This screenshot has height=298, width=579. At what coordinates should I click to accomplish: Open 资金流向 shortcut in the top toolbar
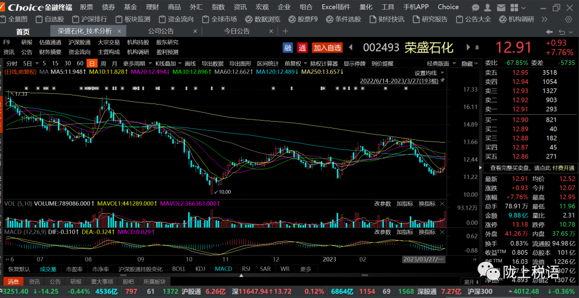[176, 19]
